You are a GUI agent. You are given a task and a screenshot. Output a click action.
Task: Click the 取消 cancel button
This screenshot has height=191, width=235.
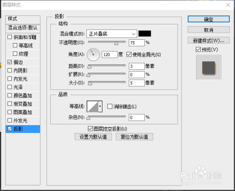click(209, 29)
